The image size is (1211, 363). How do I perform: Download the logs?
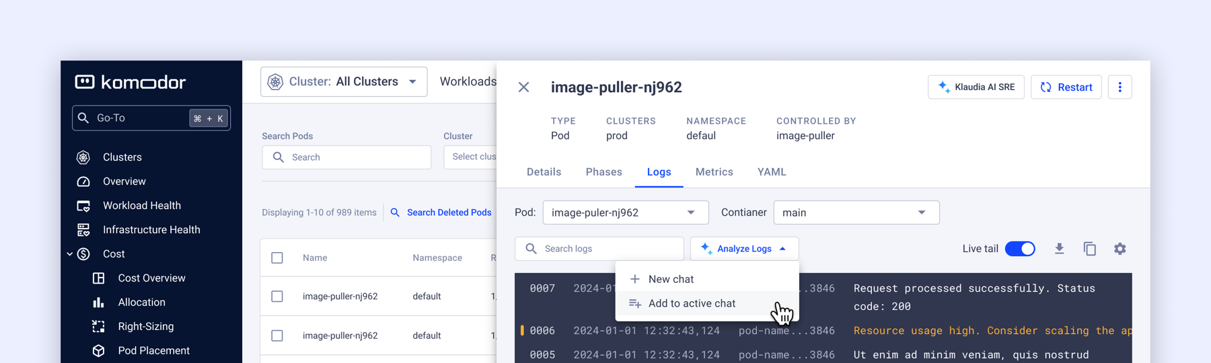point(1060,249)
